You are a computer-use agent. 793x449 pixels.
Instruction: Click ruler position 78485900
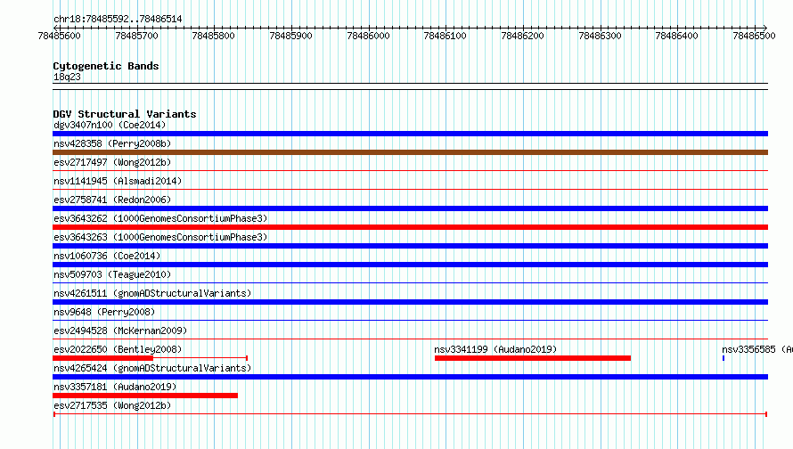coord(290,36)
